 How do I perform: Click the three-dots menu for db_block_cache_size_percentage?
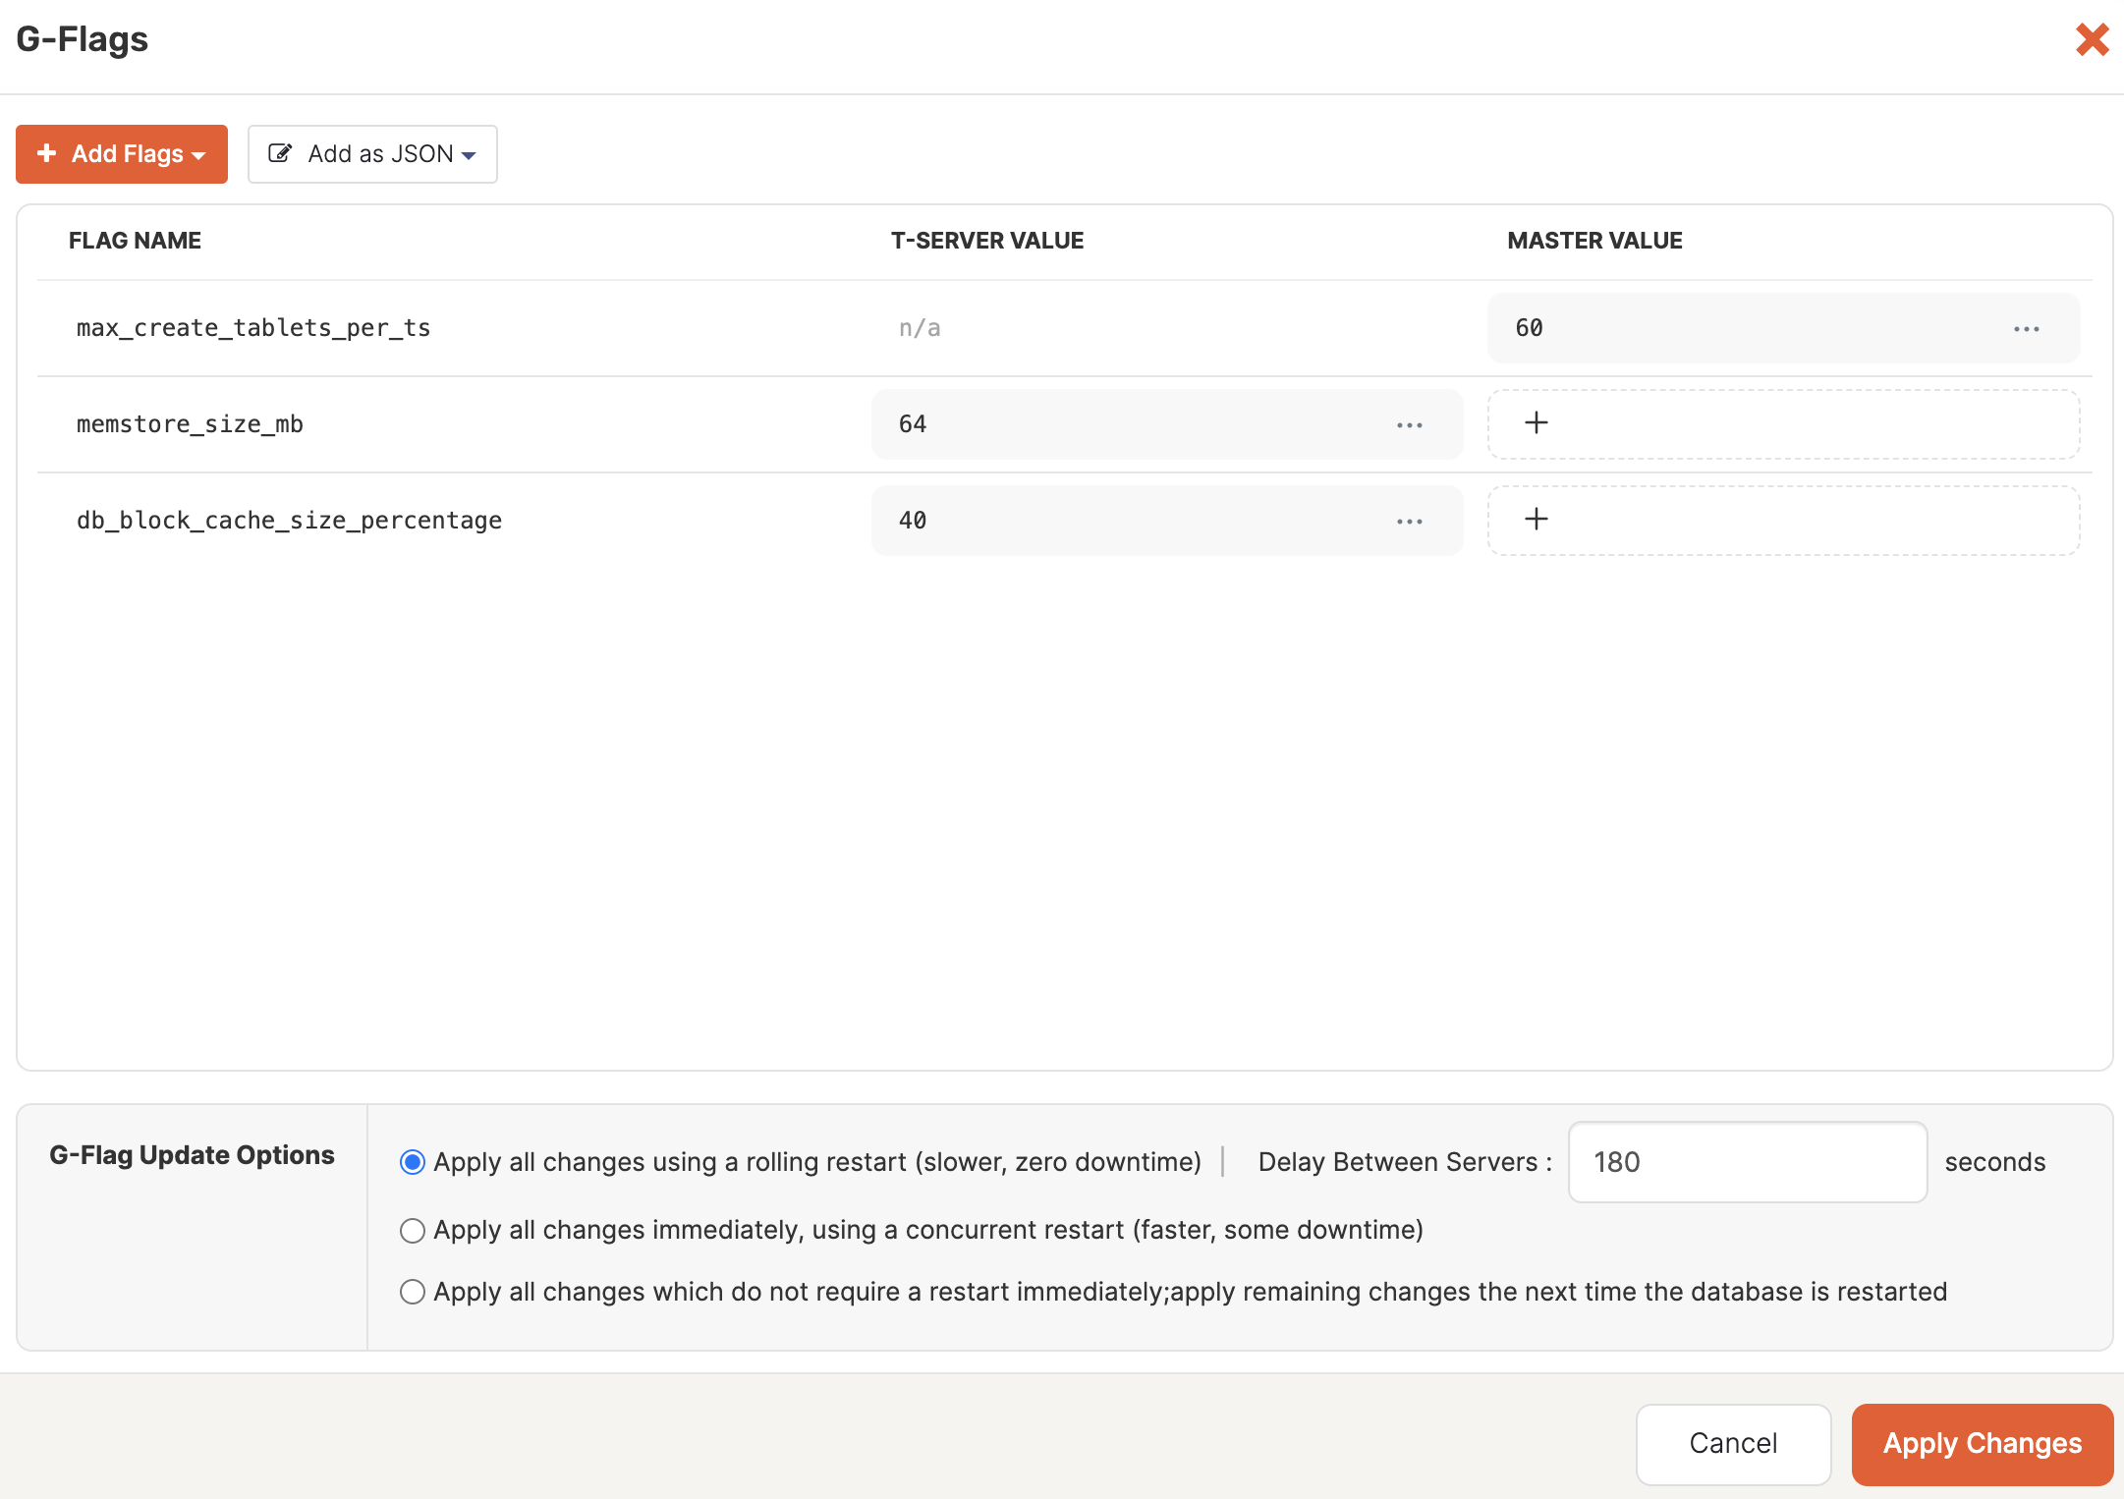point(1410,519)
